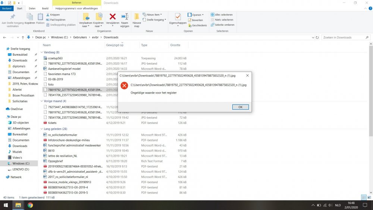Collapse the Vandaag group
Image resolution: width=373 pixels, height=210 pixels.
tap(41, 53)
